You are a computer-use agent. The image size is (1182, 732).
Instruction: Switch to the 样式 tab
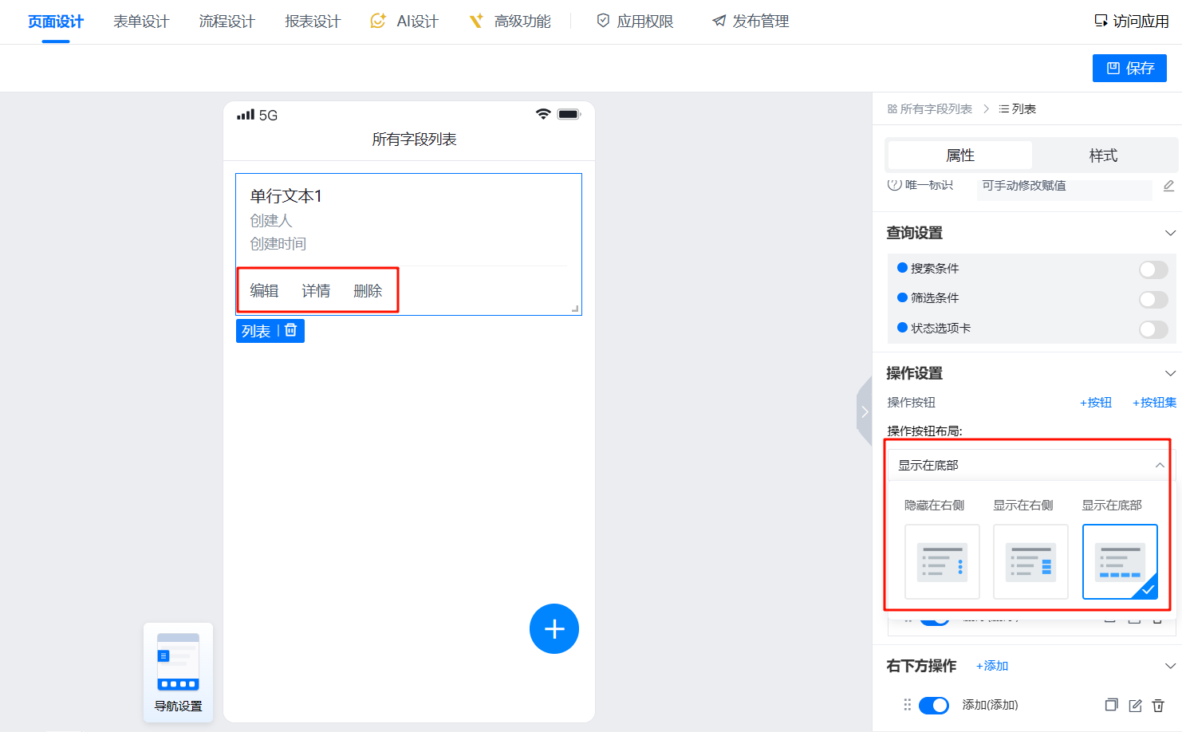click(1102, 155)
